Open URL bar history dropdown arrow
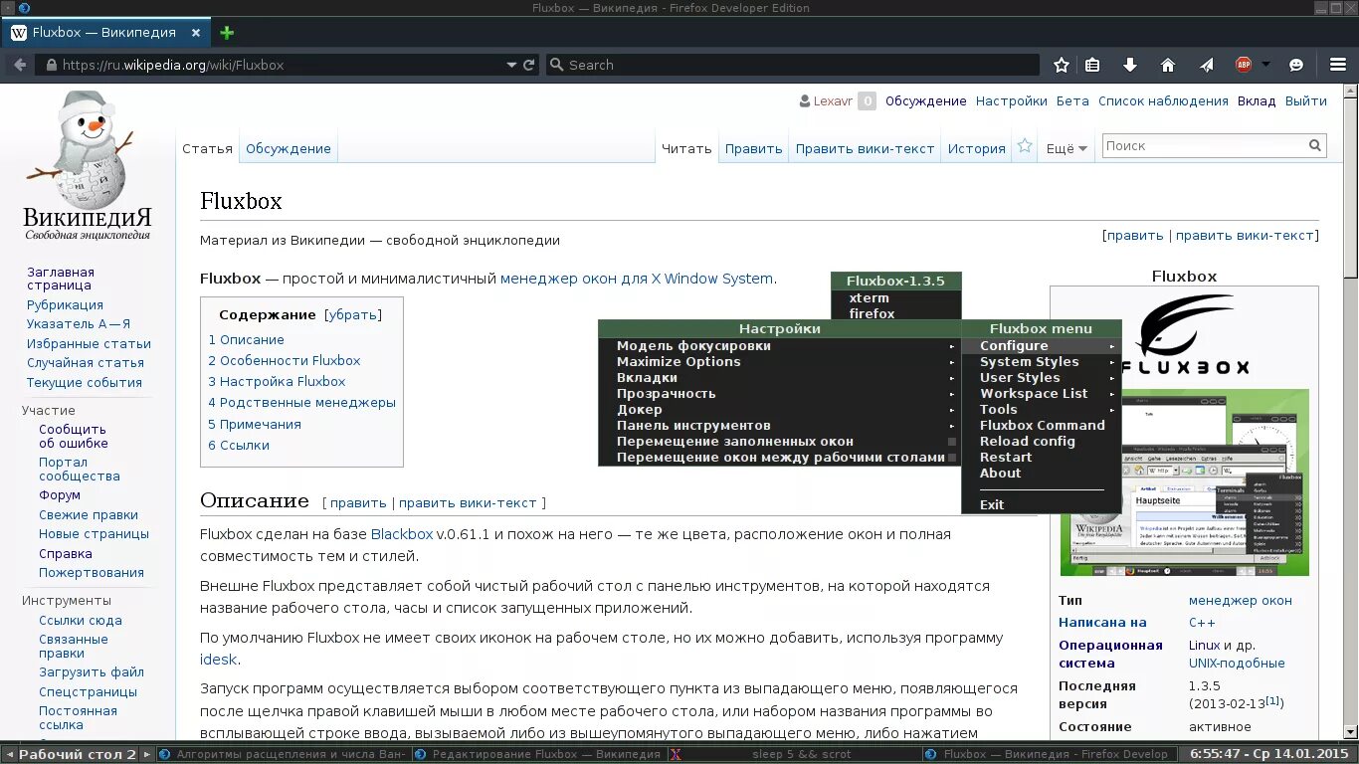The width and height of the screenshot is (1359, 764). 511,65
